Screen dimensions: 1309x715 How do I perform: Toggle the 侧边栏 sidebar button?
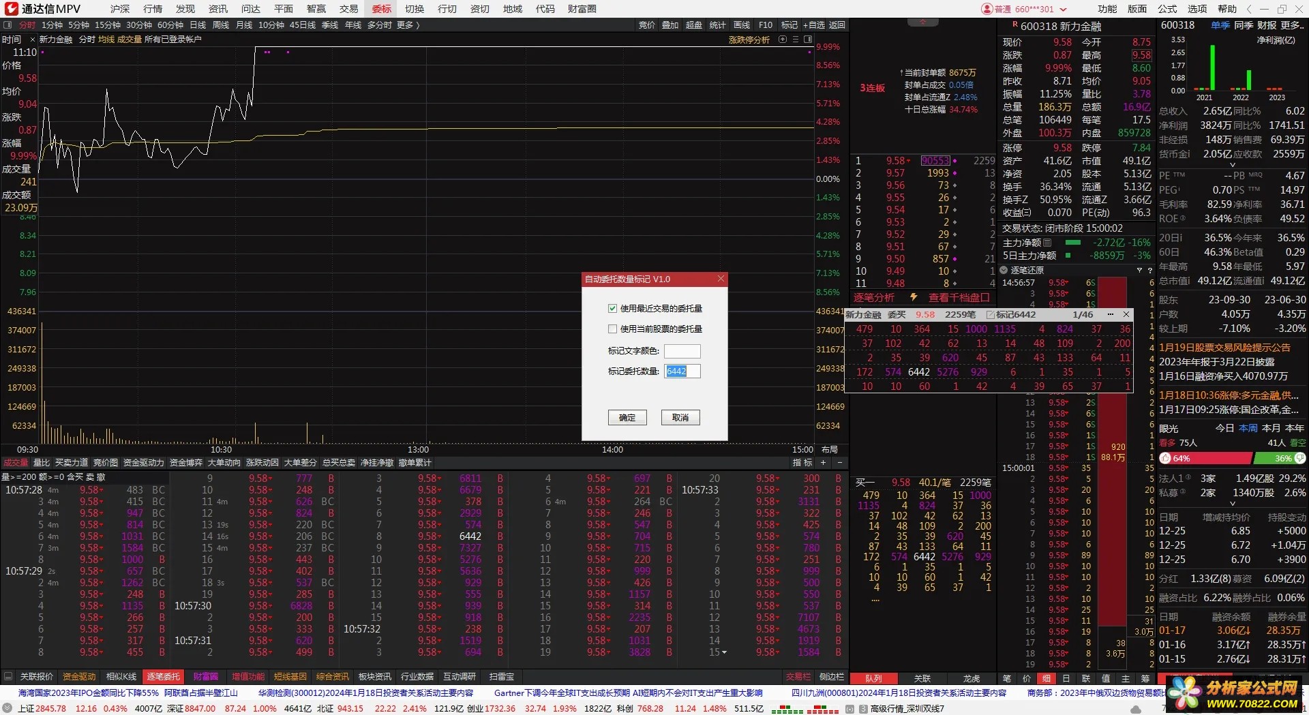831,677
